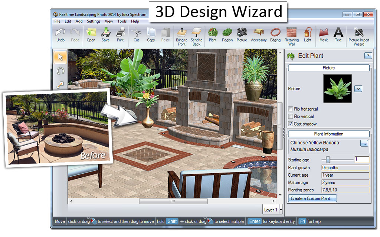Select the Accessory tool
Screen dimensions: 380x237
[258, 35]
